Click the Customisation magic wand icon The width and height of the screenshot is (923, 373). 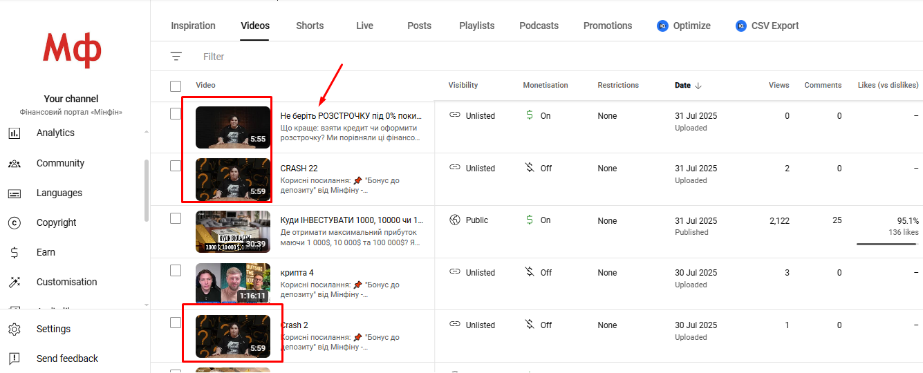point(14,283)
